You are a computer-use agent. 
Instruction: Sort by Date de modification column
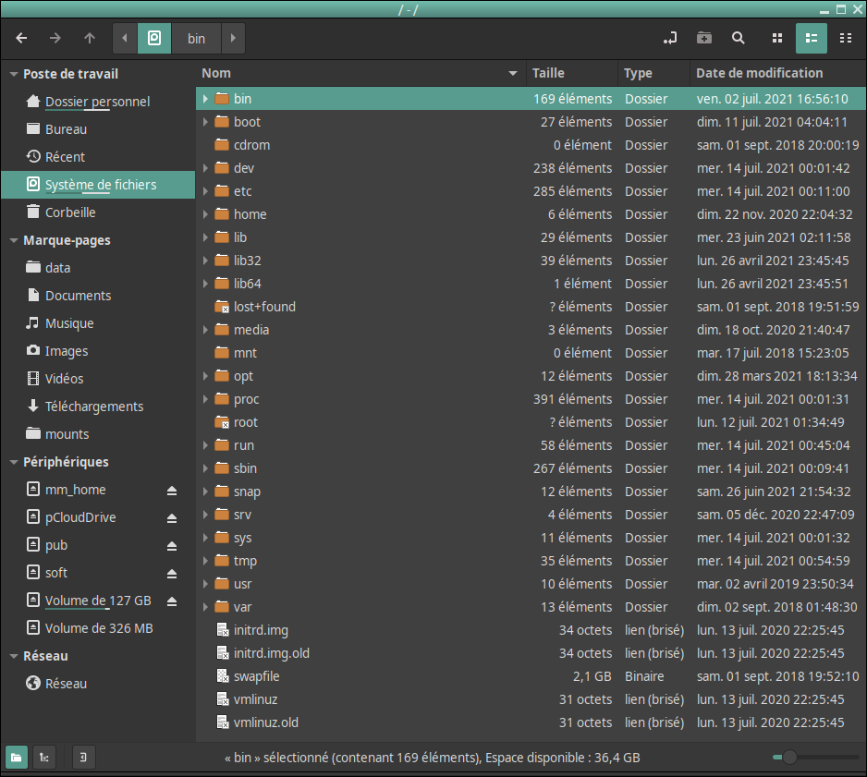pos(758,73)
